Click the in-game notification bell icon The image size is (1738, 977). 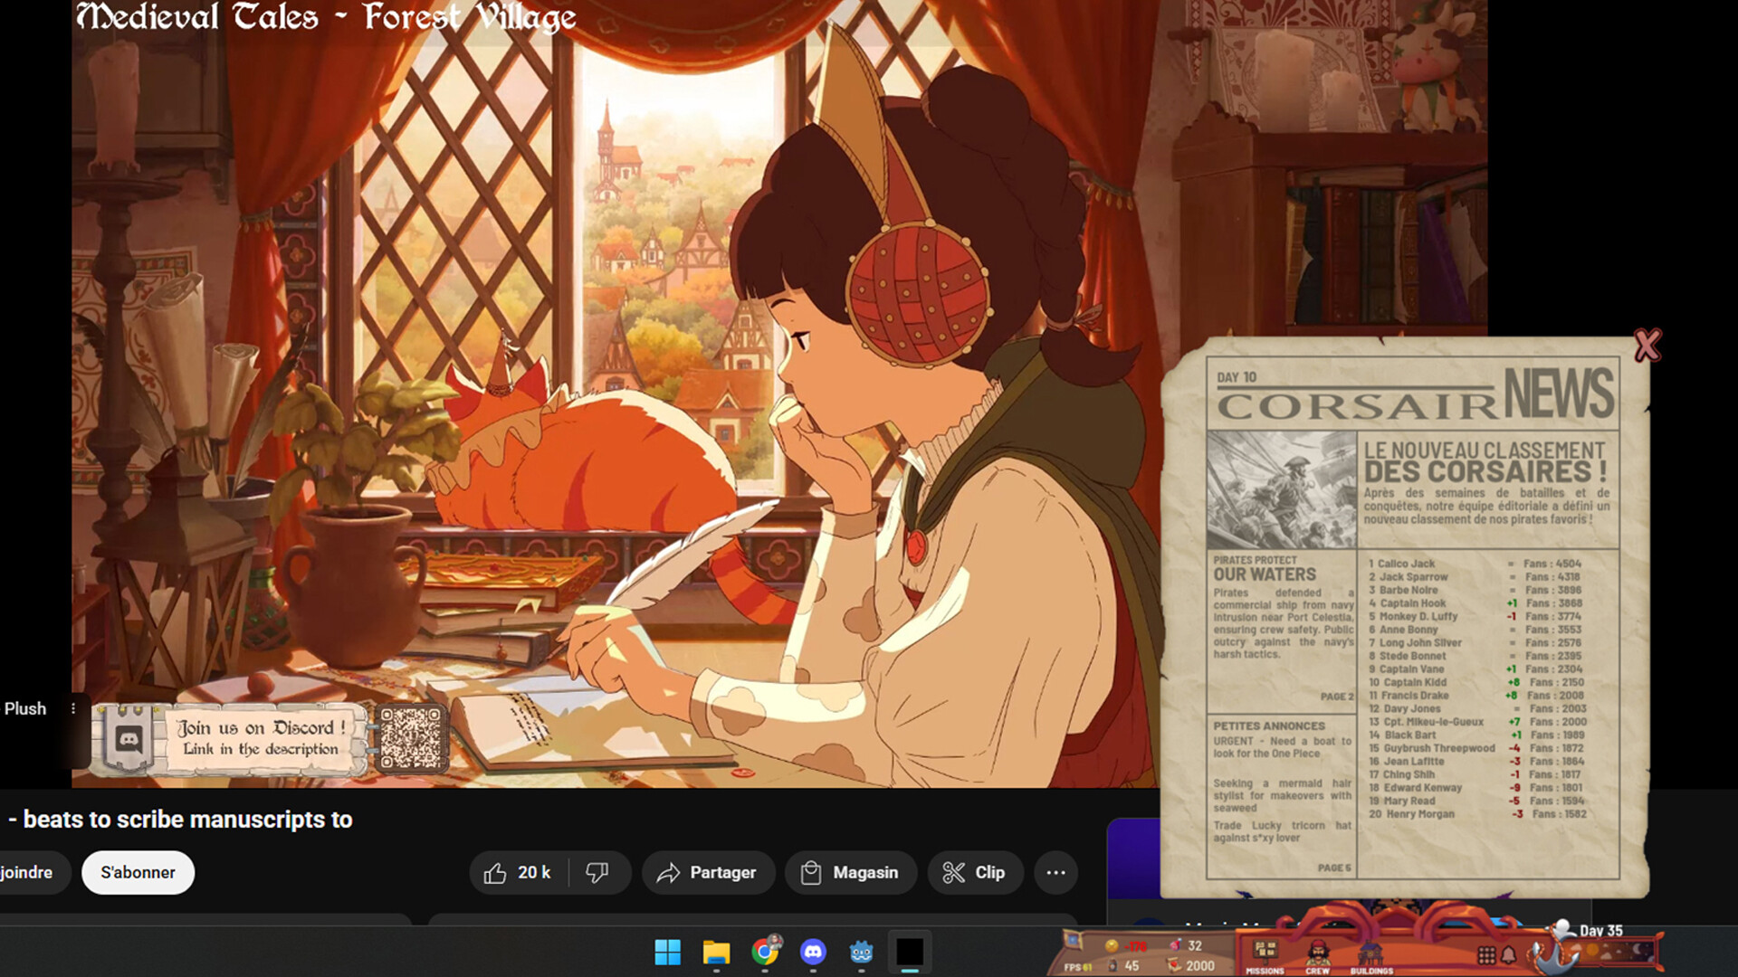(x=1508, y=955)
